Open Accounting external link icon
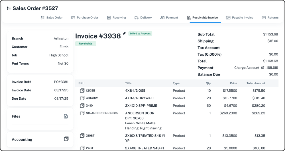The width and height of the screenshot is (285, 151). (x=66, y=139)
